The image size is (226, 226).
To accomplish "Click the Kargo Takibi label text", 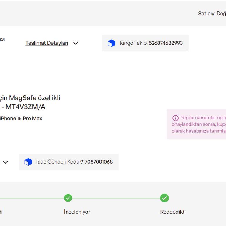I will point(134,43).
